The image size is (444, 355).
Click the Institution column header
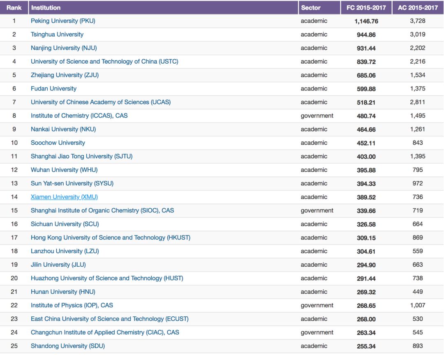pyautogui.click(x=46, y=8)
